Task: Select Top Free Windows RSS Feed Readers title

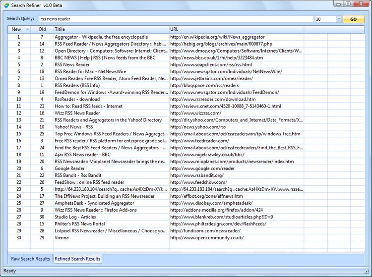Action: 111,134
